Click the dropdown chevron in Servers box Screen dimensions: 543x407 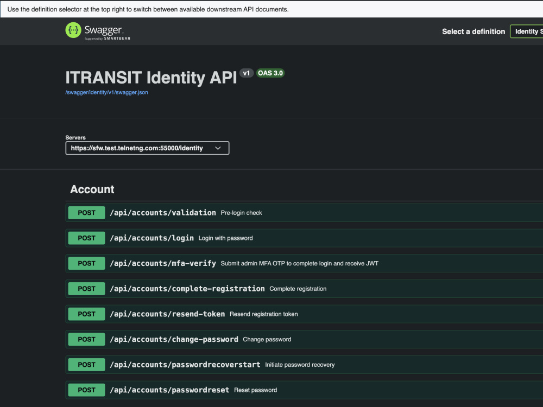pos(218,148)
